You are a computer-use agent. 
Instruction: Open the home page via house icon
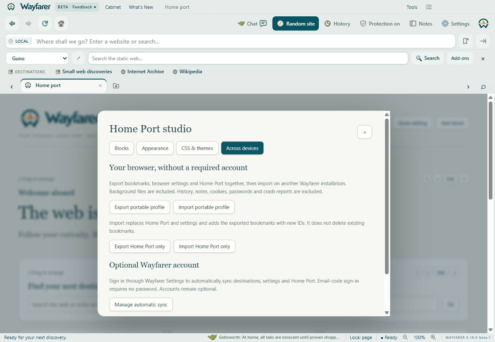61,23
